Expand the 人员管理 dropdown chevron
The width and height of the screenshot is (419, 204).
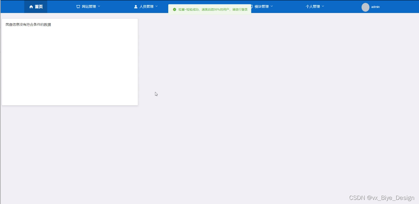[x=156, y=6]
